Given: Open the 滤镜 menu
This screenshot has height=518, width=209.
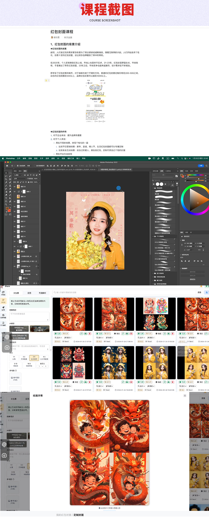Looking at the screenshot, I should tap(53, 159).
